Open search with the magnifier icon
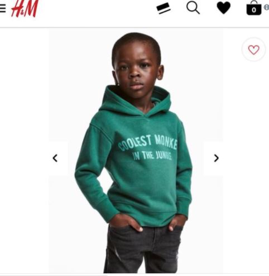The image size is (269, 276). pyautogui.click(x=193, y=8)
